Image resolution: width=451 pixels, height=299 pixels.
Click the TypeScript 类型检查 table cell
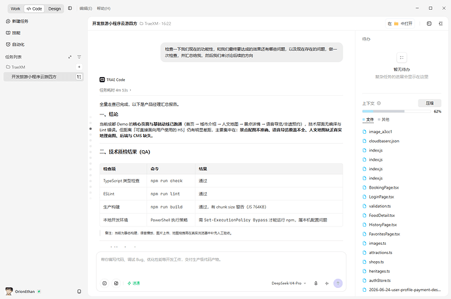(123, 181)
